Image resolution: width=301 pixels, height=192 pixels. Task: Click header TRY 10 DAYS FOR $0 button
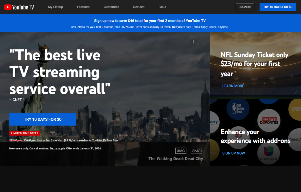tap(277, 7)
